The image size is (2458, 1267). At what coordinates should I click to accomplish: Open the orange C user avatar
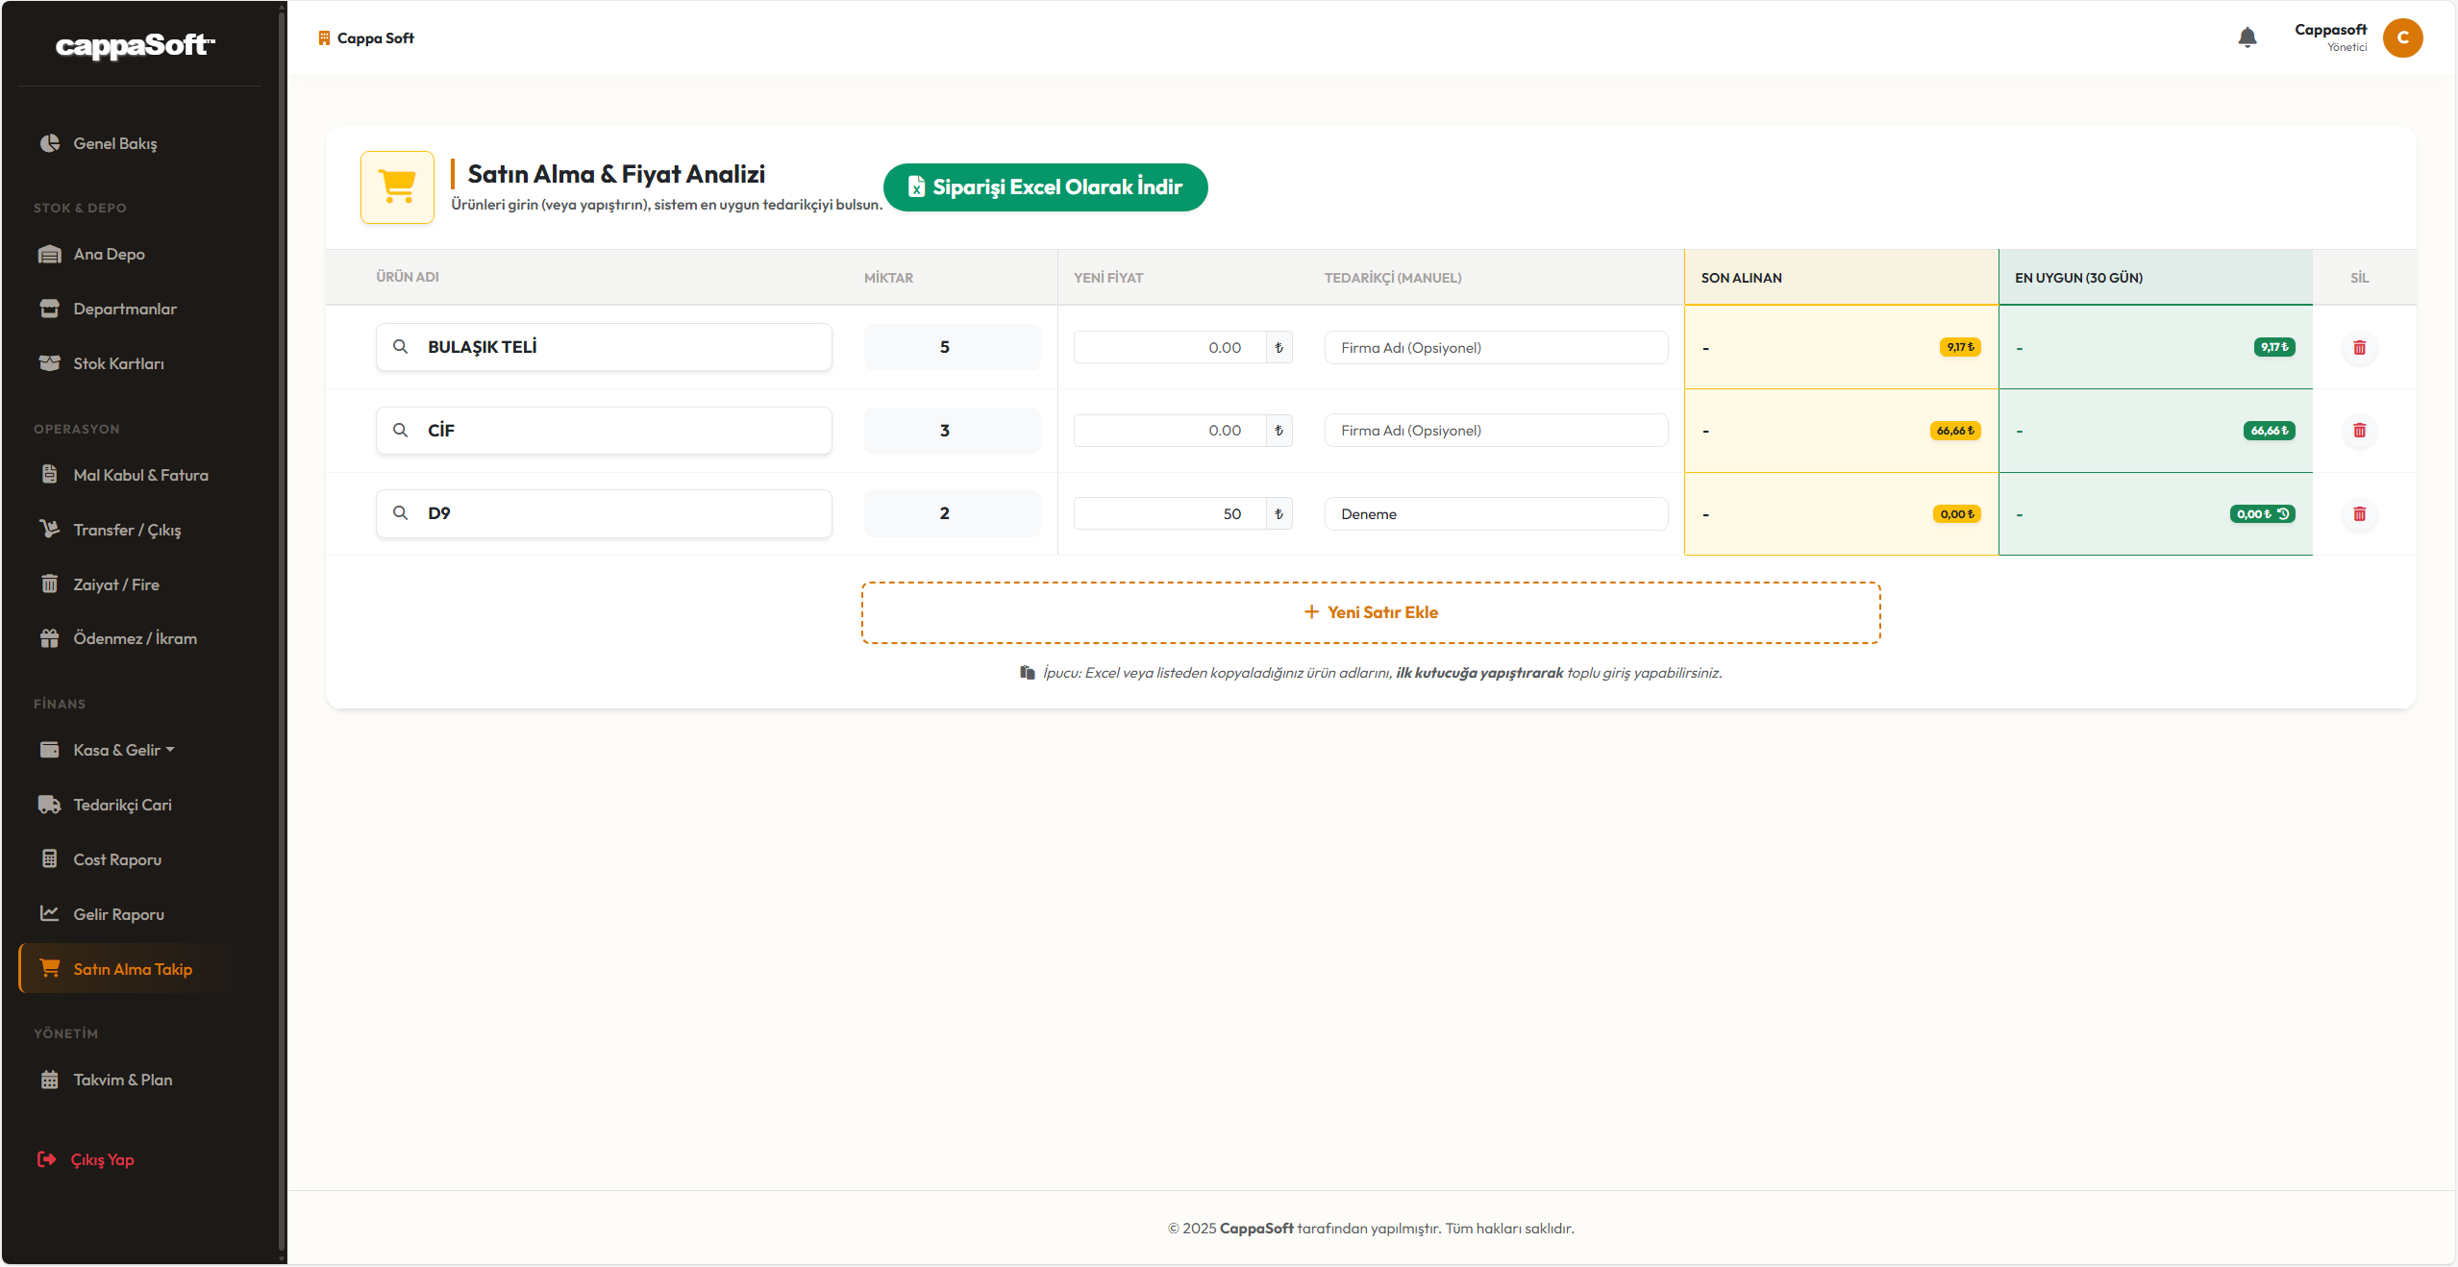2401,37
